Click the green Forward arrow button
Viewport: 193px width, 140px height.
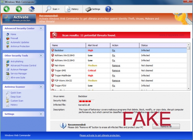pyautogui.click(x=19, y=9)
